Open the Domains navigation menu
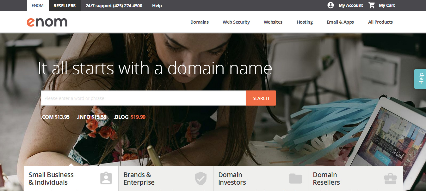Image resolution: width=426 pixels, height=191 pixels. 200,22
